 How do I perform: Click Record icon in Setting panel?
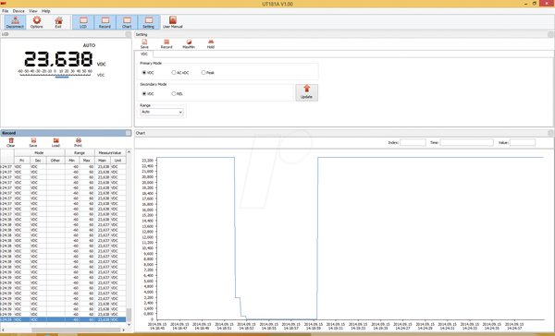[166, 43]
